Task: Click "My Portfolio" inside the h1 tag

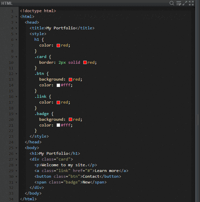Action: tap(54, 153)
